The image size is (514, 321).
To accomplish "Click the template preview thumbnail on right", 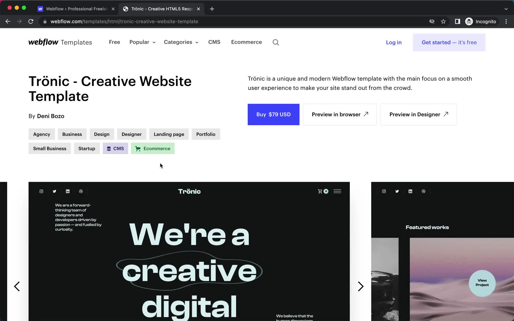I will coord(443,251).
